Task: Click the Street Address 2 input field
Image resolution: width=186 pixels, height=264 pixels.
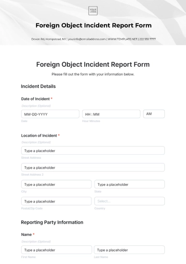Action: [93, 168]
